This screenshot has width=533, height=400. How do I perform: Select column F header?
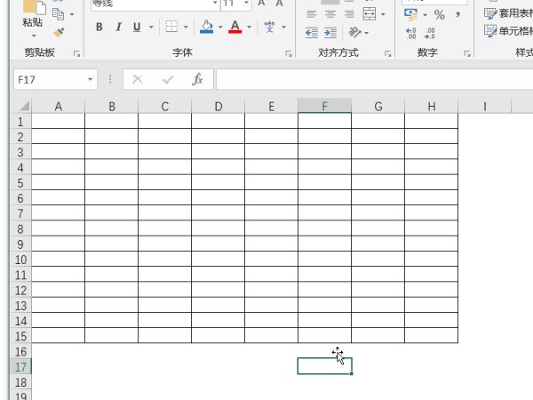(324, 106)
